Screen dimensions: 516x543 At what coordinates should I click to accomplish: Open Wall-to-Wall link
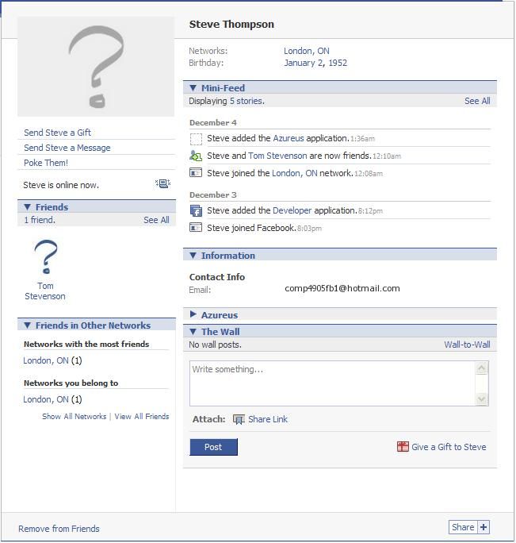pos(467,345)
